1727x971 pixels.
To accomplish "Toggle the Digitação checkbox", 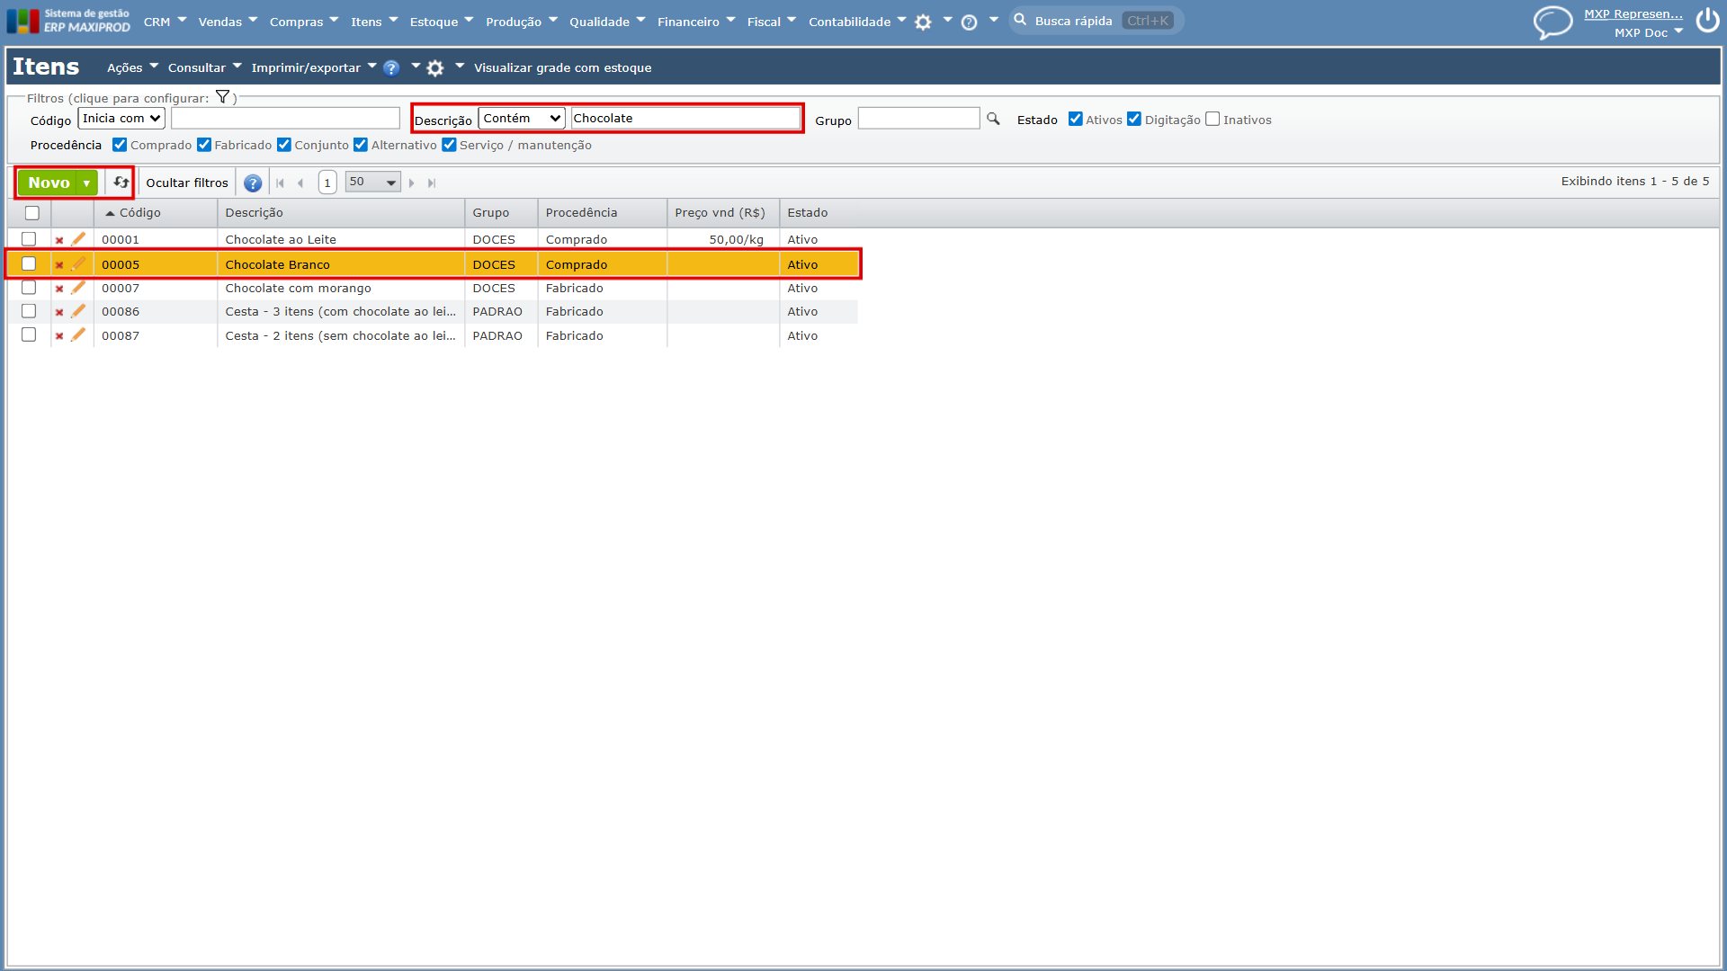I will click(1133, 119).
